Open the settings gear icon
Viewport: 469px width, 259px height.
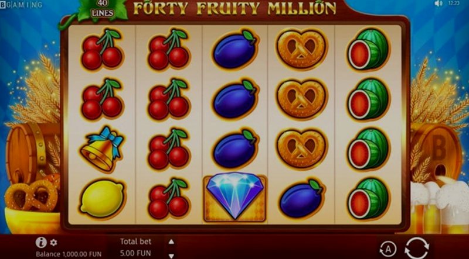(x=53, y=243)
